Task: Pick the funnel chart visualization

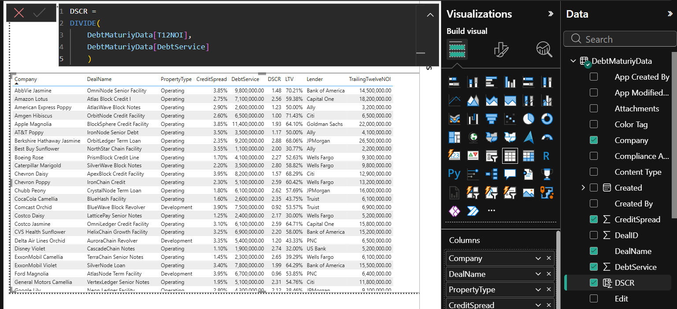Action: click(x=492, y=119)
